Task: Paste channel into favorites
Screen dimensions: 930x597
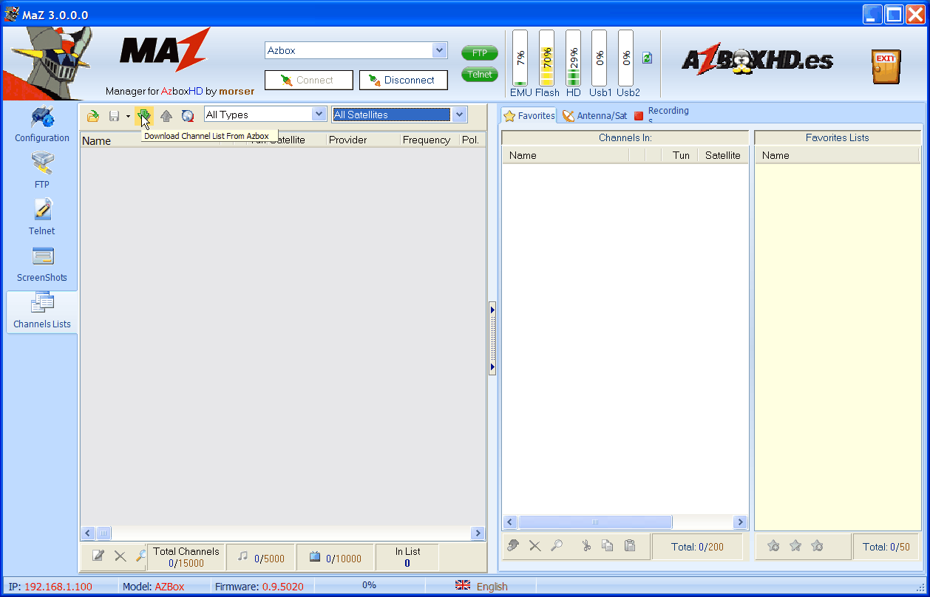Action: pos(630,546)
